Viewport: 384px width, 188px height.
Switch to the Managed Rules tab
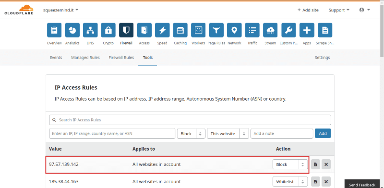[x=85, y=58]
